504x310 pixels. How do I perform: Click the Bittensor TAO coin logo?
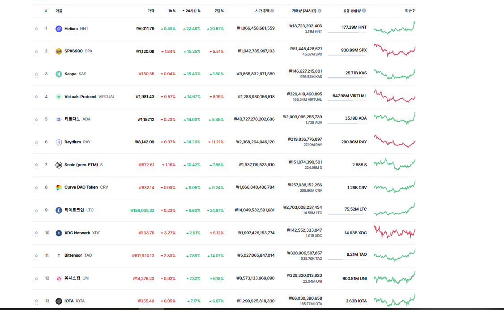pos(59,256)
